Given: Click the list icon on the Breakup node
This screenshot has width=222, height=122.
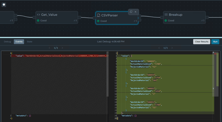Looking at the screenshot, I should (166, 15).
